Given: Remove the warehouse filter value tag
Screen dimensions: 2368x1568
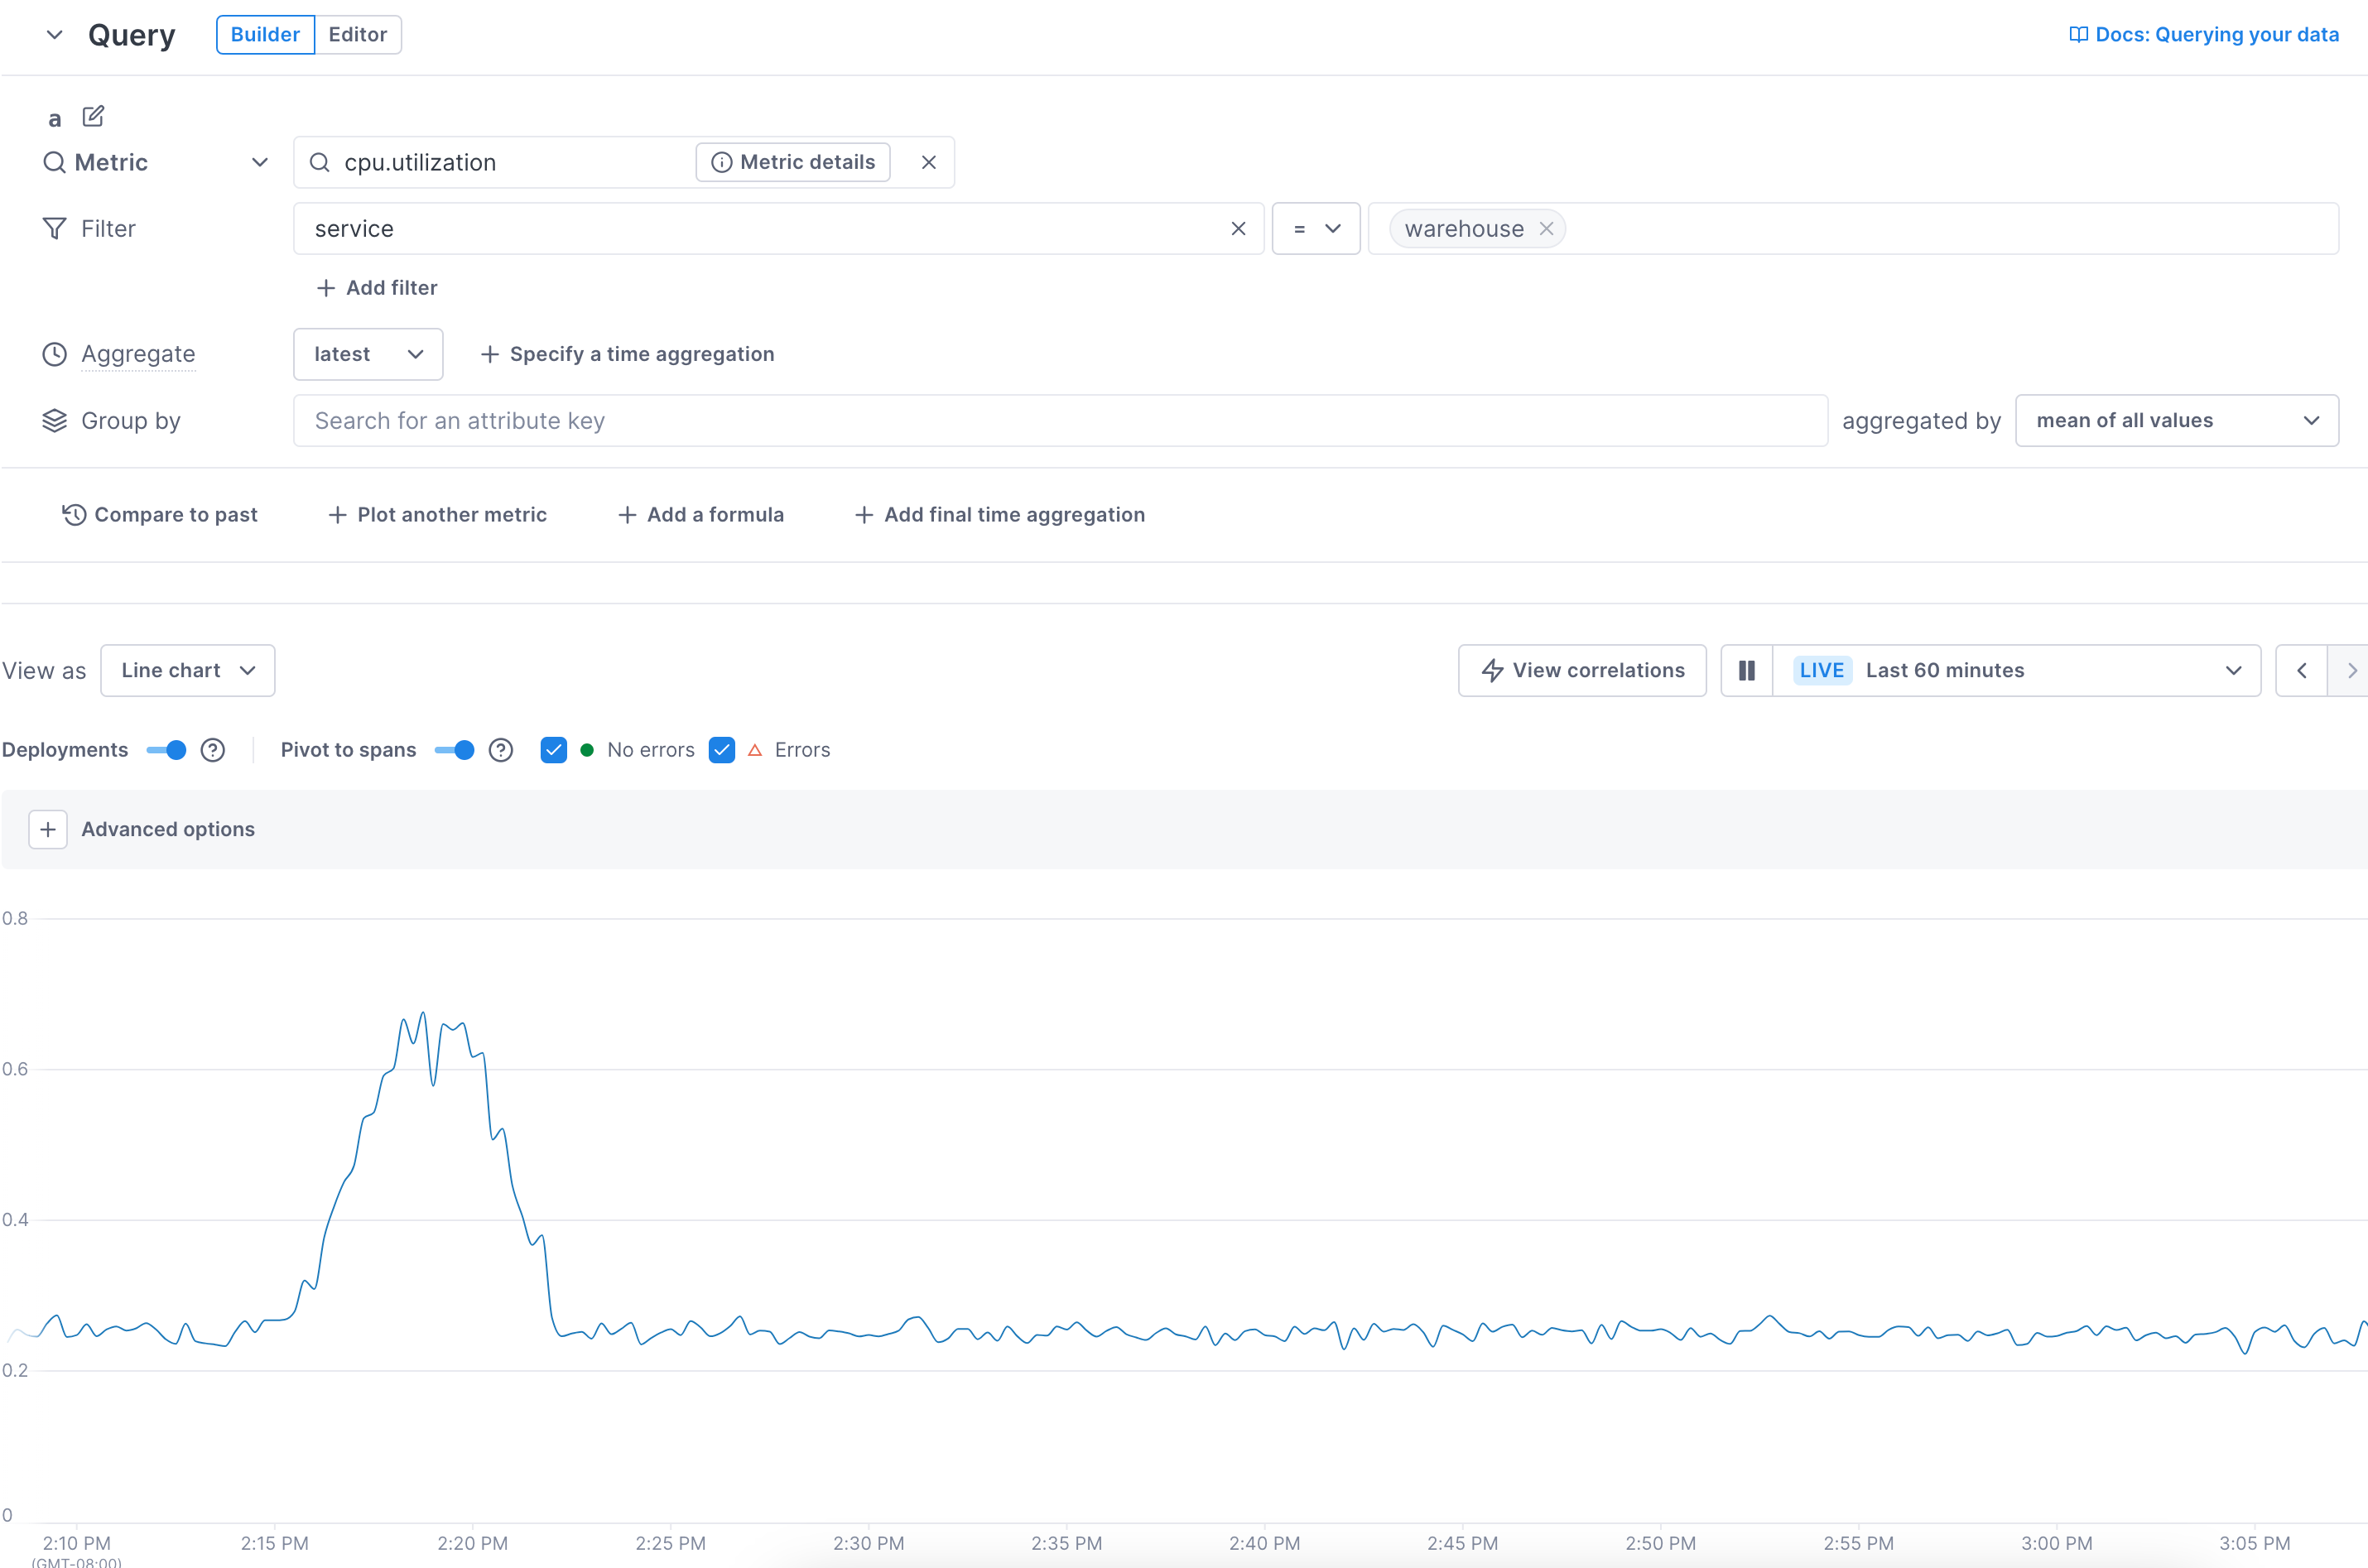Looking at the screenshot, I should pyautogui.click(x=1545, y=228).
